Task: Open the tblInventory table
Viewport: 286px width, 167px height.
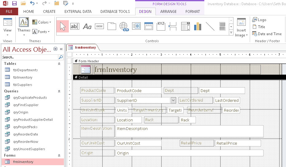Action: 23,77
